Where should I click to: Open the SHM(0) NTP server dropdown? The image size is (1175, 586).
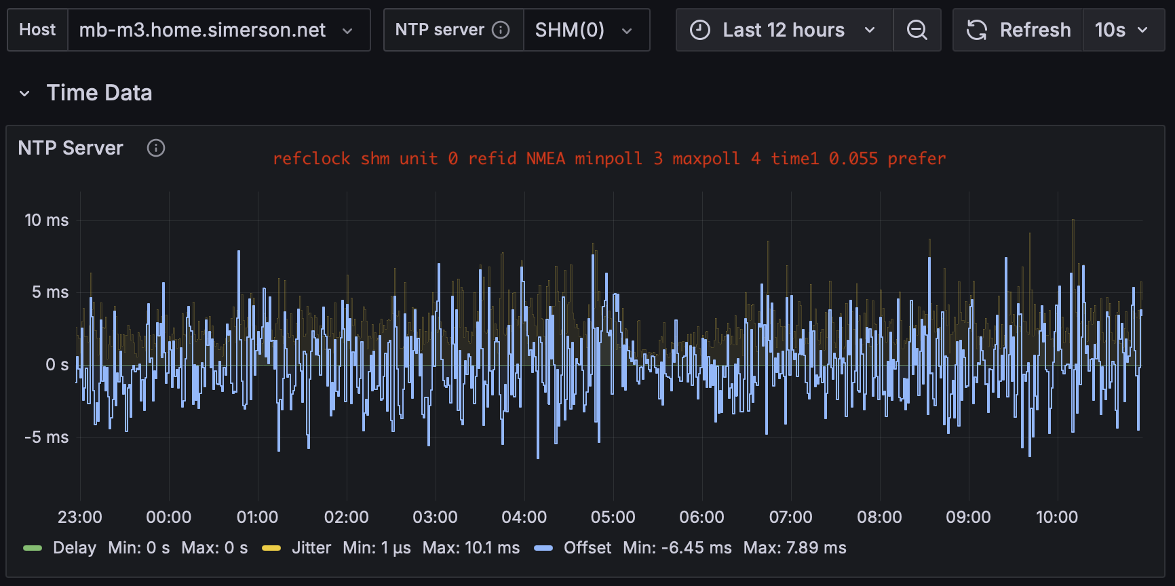tap(587, 30)
